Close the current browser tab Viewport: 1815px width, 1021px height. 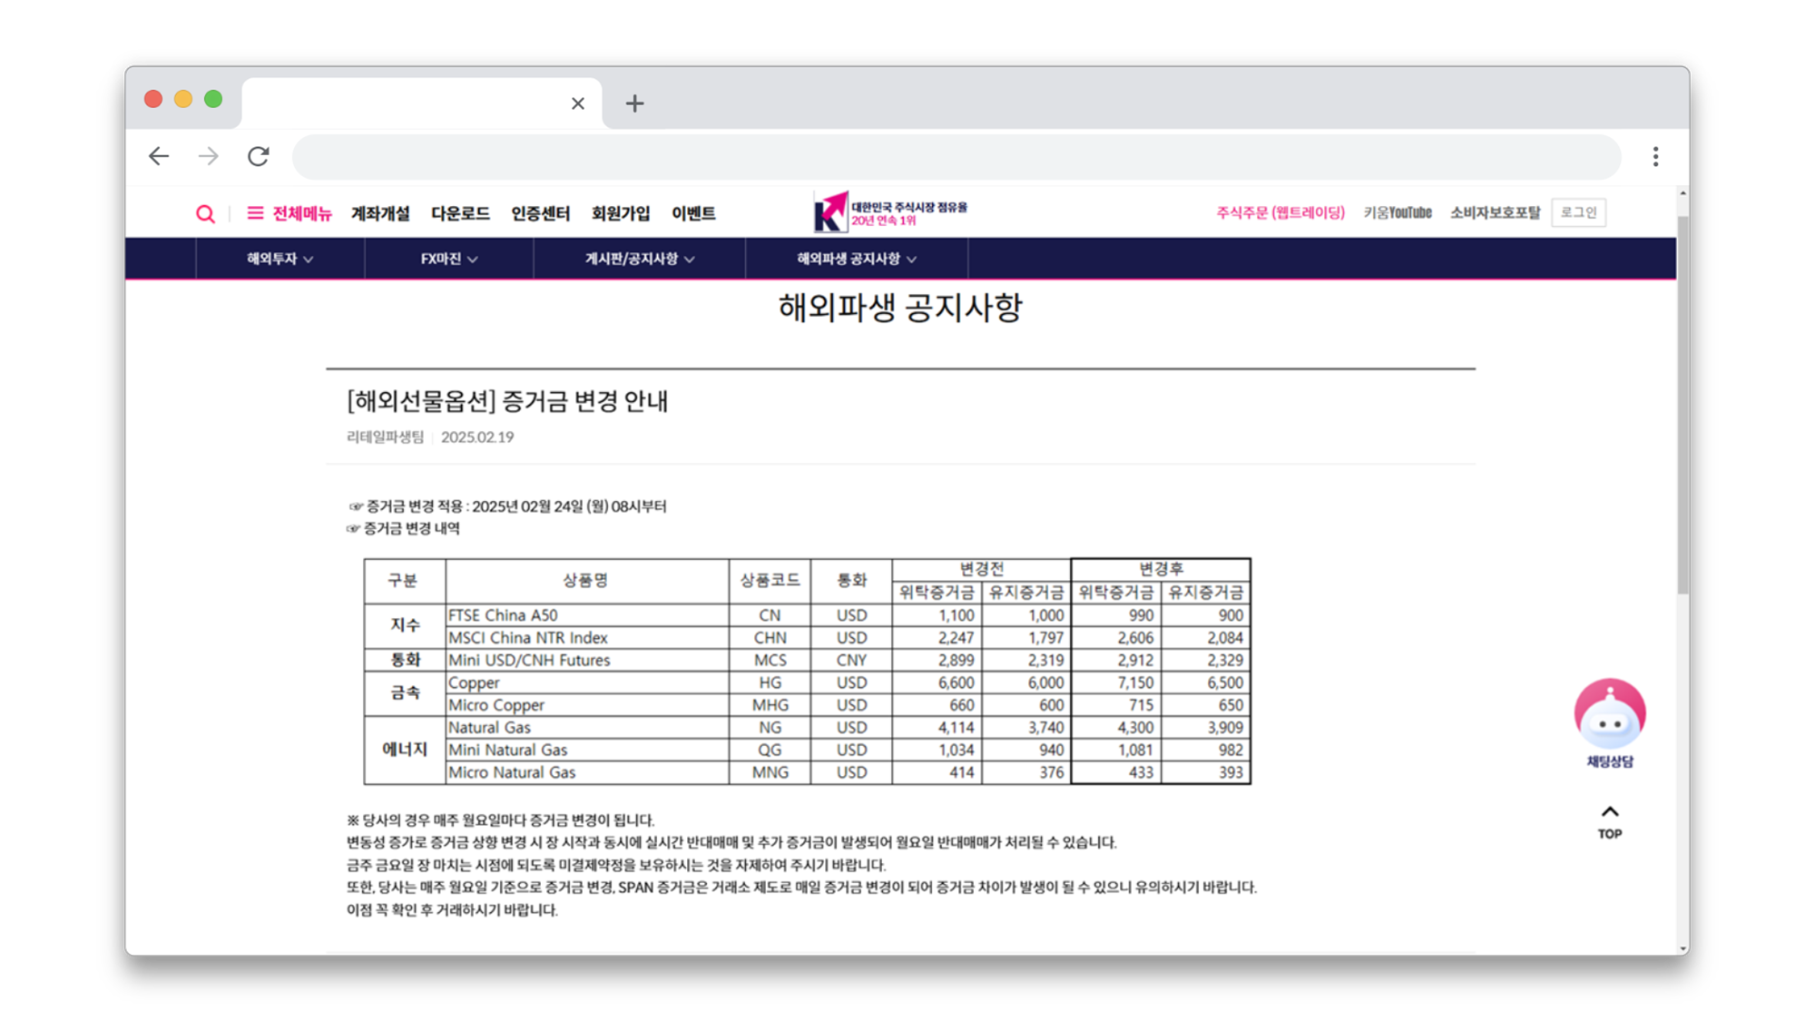pos(578,103)
